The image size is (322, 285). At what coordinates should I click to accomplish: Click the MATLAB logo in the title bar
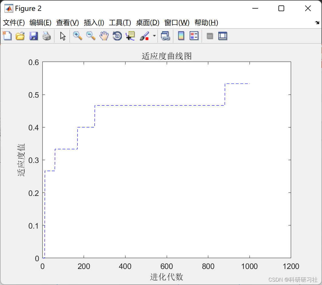9,8
